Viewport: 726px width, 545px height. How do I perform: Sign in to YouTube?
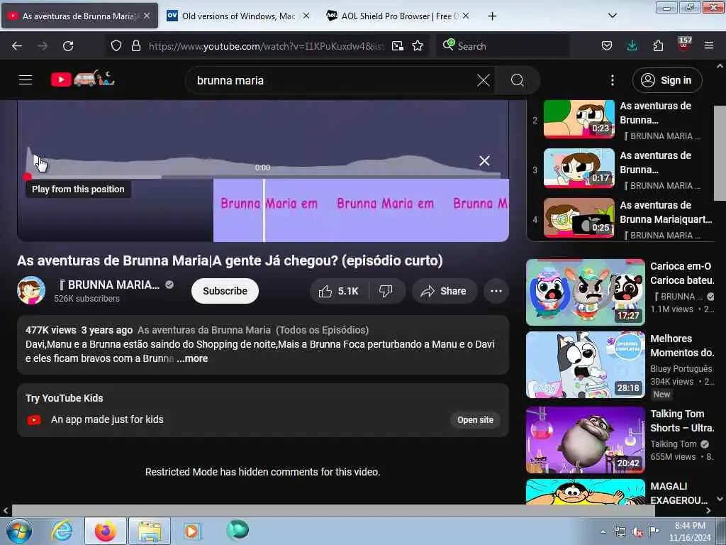(667, 80)
